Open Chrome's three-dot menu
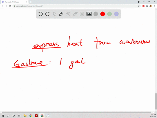157x118 pixels. pyautogui.click(x=154, y=6)
